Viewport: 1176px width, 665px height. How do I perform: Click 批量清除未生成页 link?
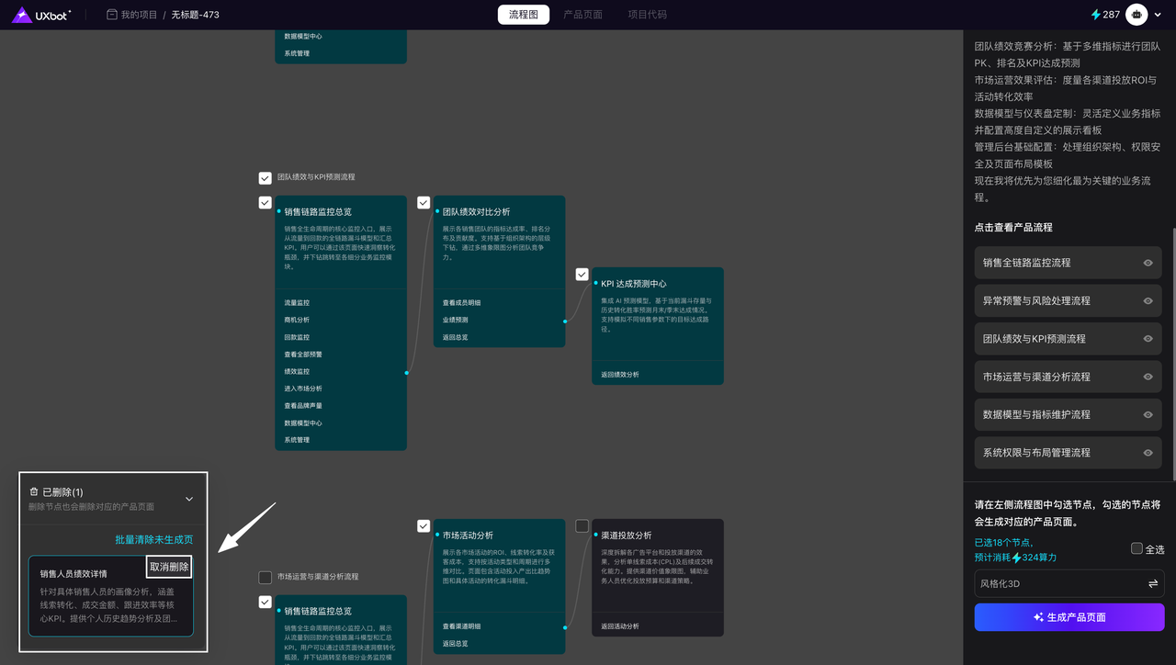pos(153,539)
